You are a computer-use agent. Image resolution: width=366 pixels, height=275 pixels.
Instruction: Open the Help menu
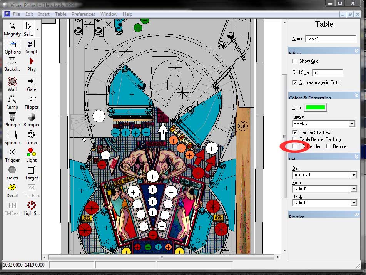click(127, 14)
